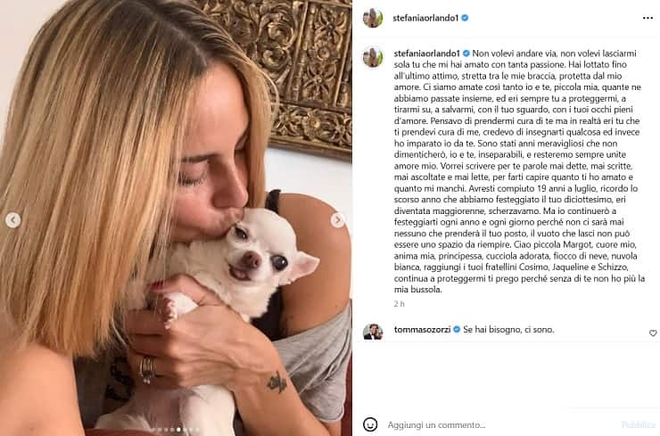Click verified badge beside tommasozorzi's name

[457, 330]
